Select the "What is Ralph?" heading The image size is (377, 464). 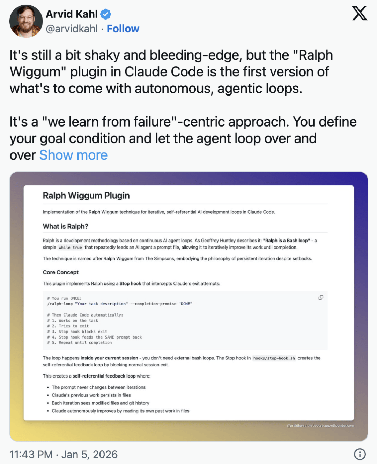[65, 226]
